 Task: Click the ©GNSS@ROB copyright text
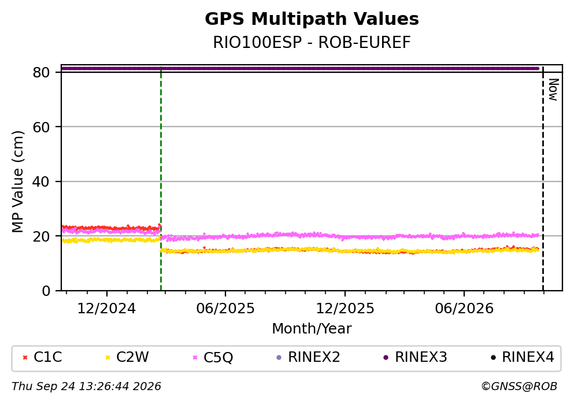pyautogui.click(x=519, y=387)
